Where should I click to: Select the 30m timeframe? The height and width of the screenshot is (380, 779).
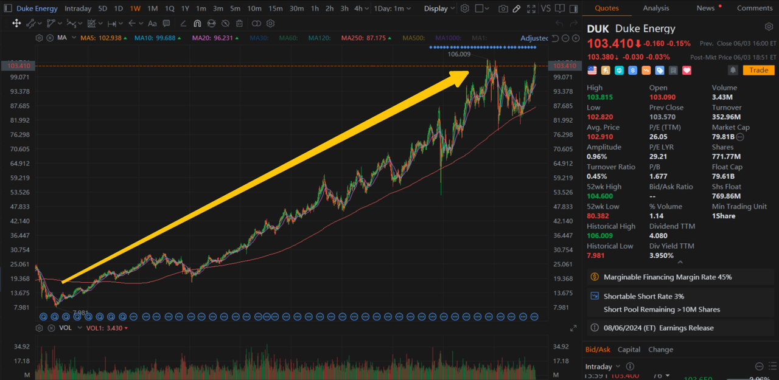296,9
